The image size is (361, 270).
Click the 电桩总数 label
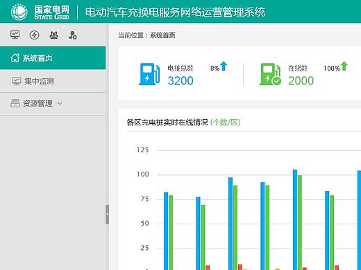(x=180, y=68)
